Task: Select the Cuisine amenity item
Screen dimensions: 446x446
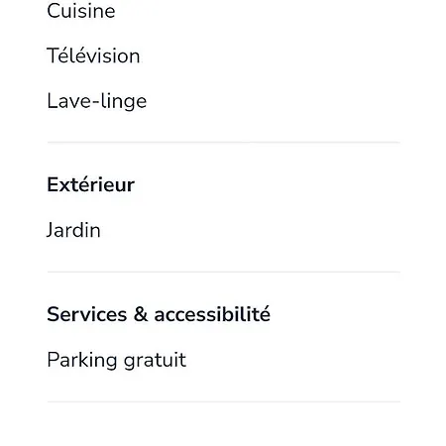Action: (81, 11)
